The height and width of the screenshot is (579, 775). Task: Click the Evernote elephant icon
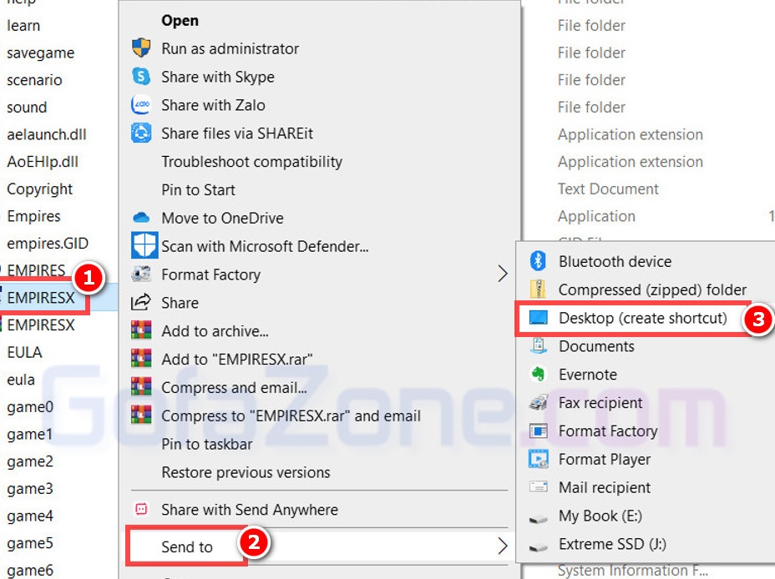click(x=539, y=375)
